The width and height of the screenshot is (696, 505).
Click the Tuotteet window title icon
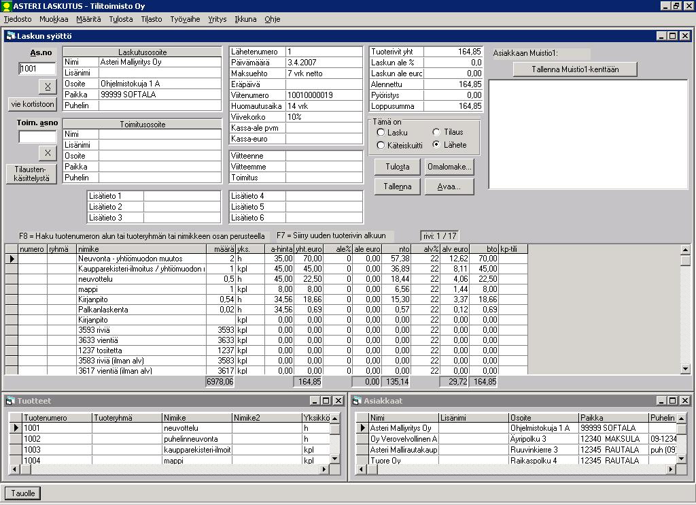click(x=10, y=401)
